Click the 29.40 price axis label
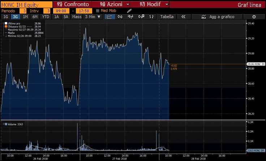The image size is (266, 161). coord(251,24)
